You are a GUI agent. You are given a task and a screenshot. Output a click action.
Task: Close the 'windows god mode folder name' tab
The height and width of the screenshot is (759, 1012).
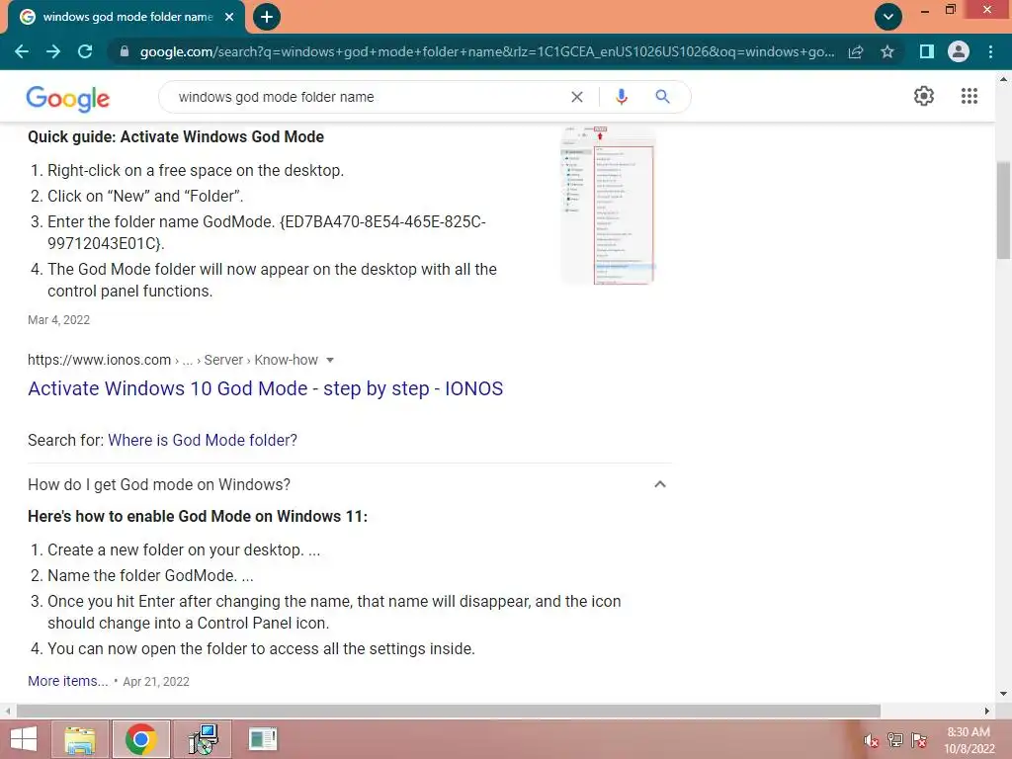(x=229, y=17)
